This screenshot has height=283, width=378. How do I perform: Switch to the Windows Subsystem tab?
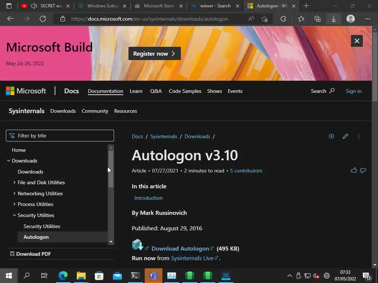point(102,6)
